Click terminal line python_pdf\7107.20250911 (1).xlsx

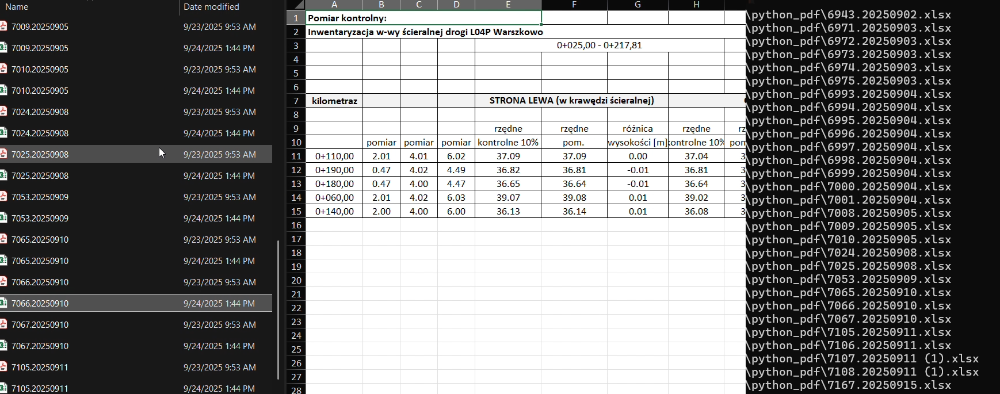[862, 359]
